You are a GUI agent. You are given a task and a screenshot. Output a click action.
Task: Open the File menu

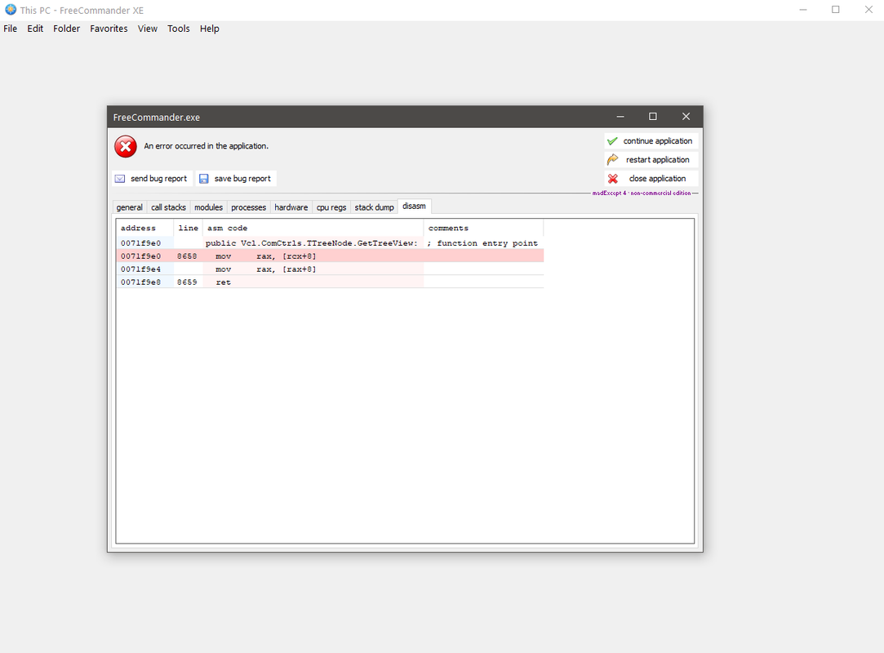click(10, 29)
